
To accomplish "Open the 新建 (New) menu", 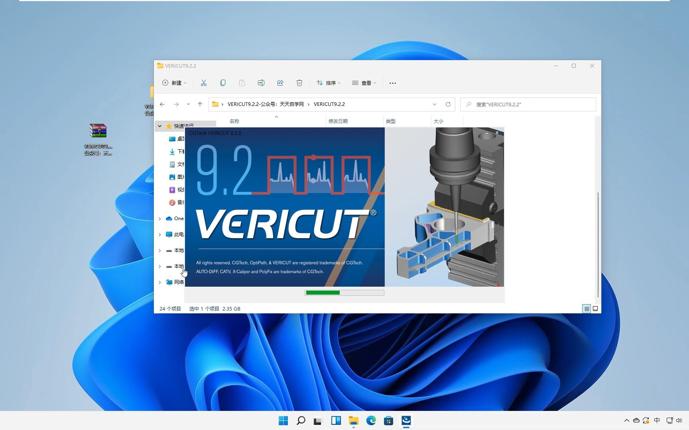I will pos(174,83).
